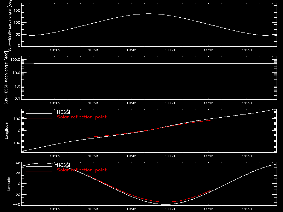Image resolution: width=283 pixels, height=212 pixels.
Task: Click white HESSI legend line in Longitude plot
Action: tap(39, 113)
